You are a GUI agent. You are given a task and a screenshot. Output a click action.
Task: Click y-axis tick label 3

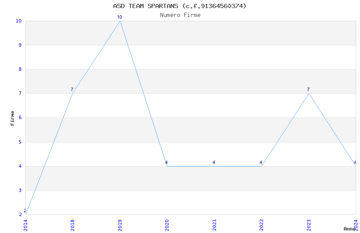click(20, 190)
